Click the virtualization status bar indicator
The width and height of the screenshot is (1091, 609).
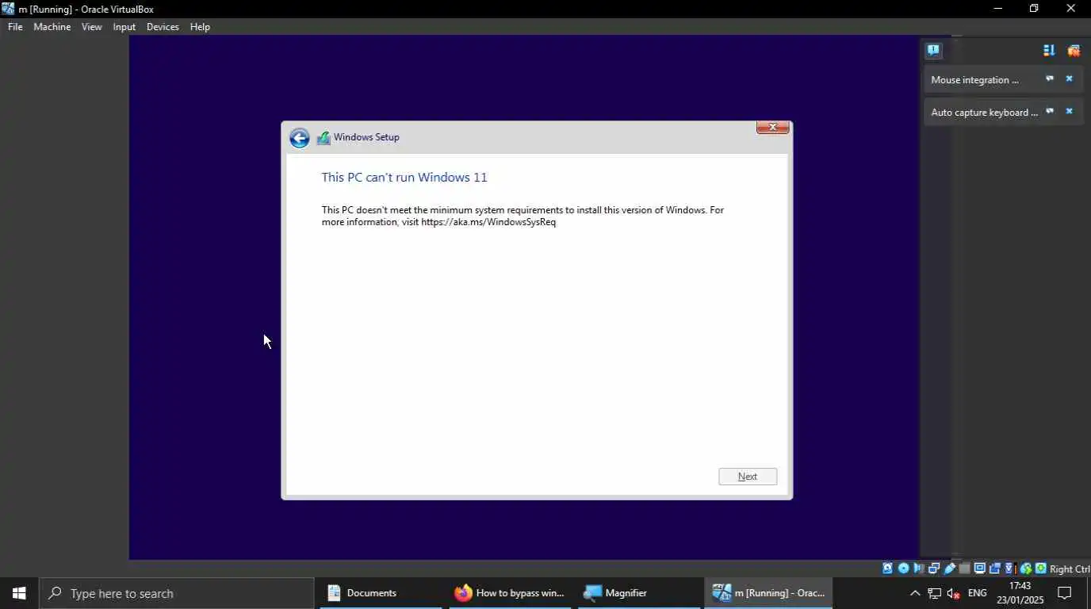point(1010,569)
